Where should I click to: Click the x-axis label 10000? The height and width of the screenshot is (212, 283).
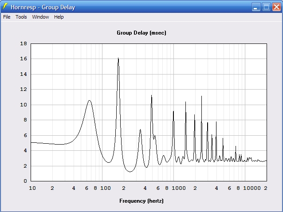coord(252,188)
